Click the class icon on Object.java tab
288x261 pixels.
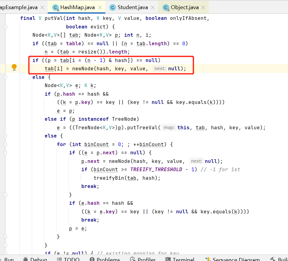tap(166, 8)
